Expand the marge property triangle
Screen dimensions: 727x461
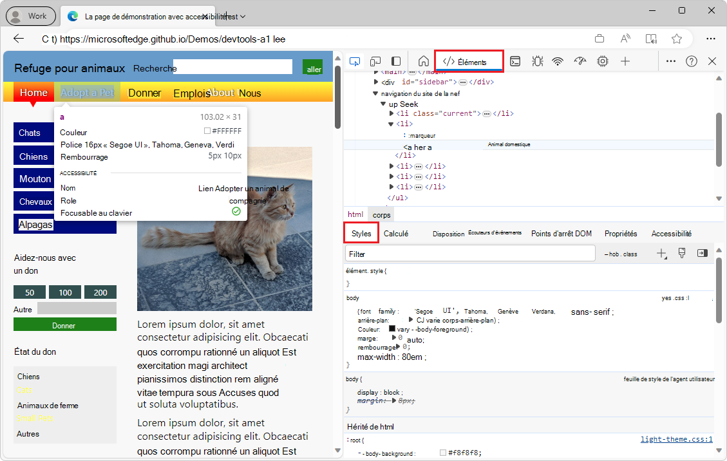click(395, 337)
